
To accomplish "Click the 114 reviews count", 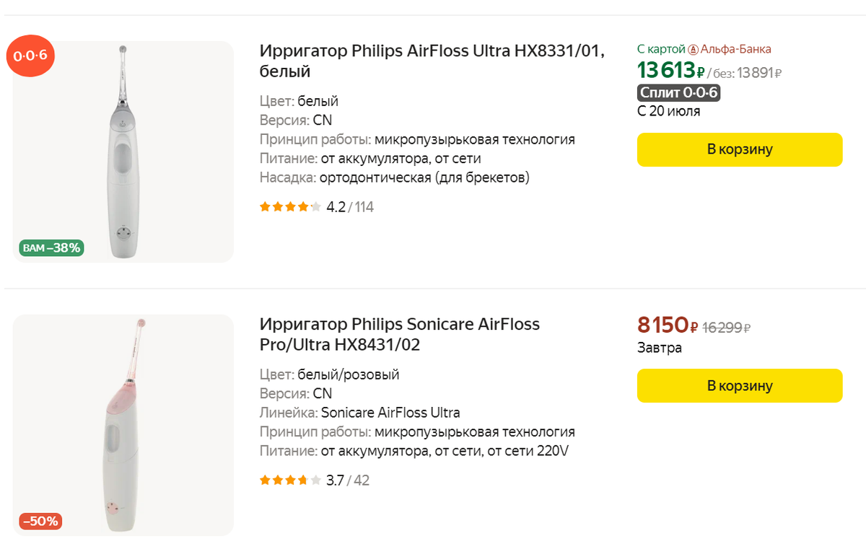I will pos(364,207).
